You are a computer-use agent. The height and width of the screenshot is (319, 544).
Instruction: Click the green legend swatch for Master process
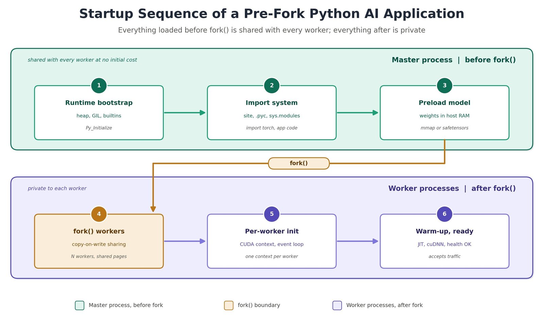pyautogui.click(x=80, y=305)
